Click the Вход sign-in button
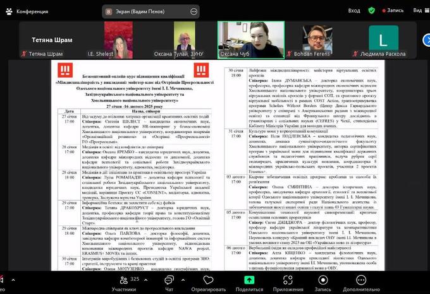 [354, 10]
